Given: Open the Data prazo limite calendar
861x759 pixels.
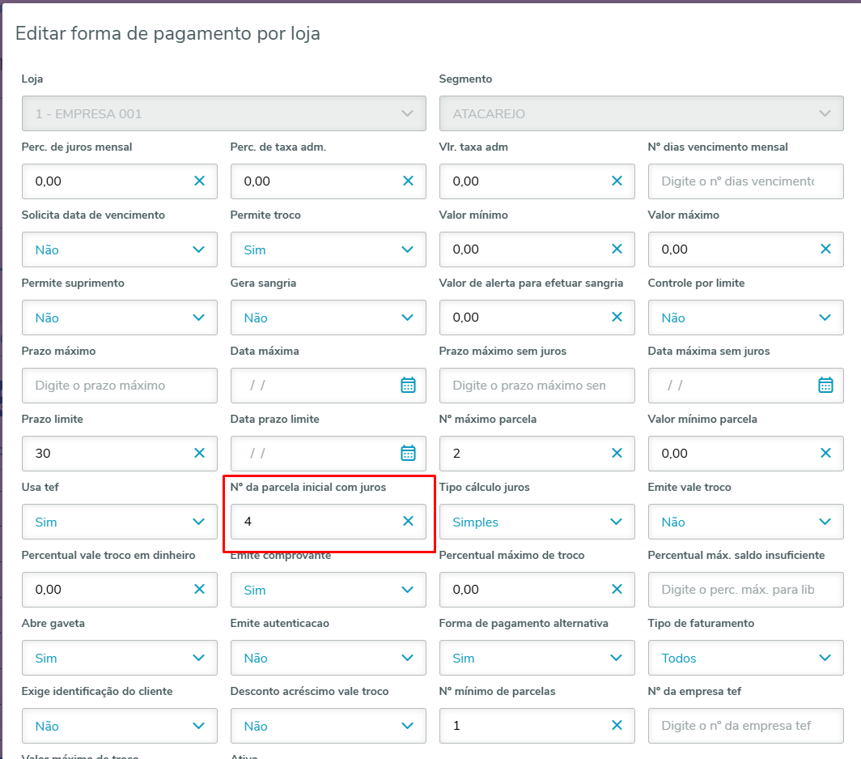Looking at the screenshot, I should (408, 454).
